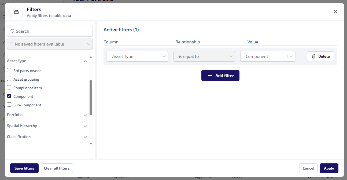Toggle the Sub-Component checkbox
Image resolution: width=347 pixels, height=180 pixels.
(x=9, y=105)
